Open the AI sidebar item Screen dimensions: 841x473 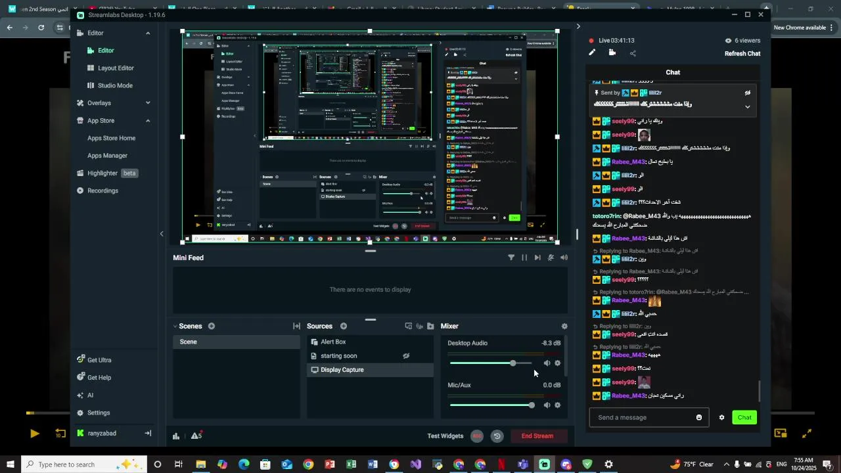point(84,395)
